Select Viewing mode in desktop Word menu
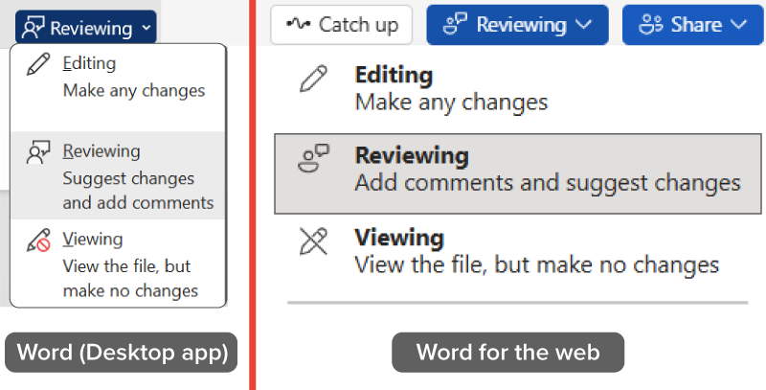Screen dimensions: 766x390 [118, 263]
